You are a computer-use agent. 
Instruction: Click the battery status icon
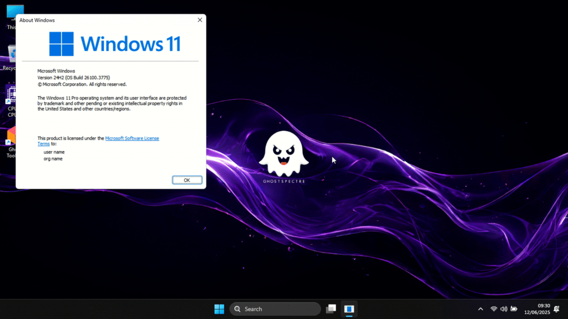tap(514, 309)
